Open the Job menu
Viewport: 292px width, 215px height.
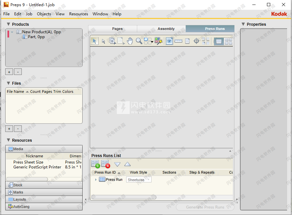(x=29, y=14)
